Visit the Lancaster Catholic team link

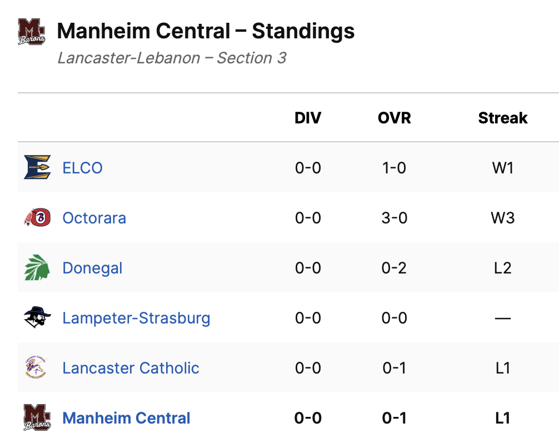pyautogui.click(x=131, y=368)
